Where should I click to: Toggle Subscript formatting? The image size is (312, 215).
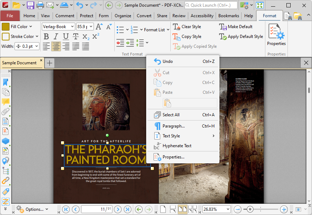(86, 37)
